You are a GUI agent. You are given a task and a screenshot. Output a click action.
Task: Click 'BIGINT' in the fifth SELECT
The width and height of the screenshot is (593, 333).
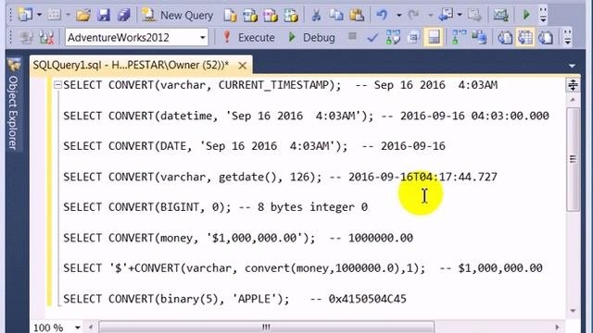coord(180,207)
